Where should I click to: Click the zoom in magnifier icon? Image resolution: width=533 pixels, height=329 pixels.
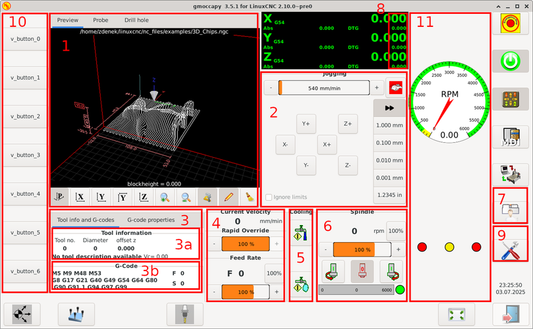point(165,196)
